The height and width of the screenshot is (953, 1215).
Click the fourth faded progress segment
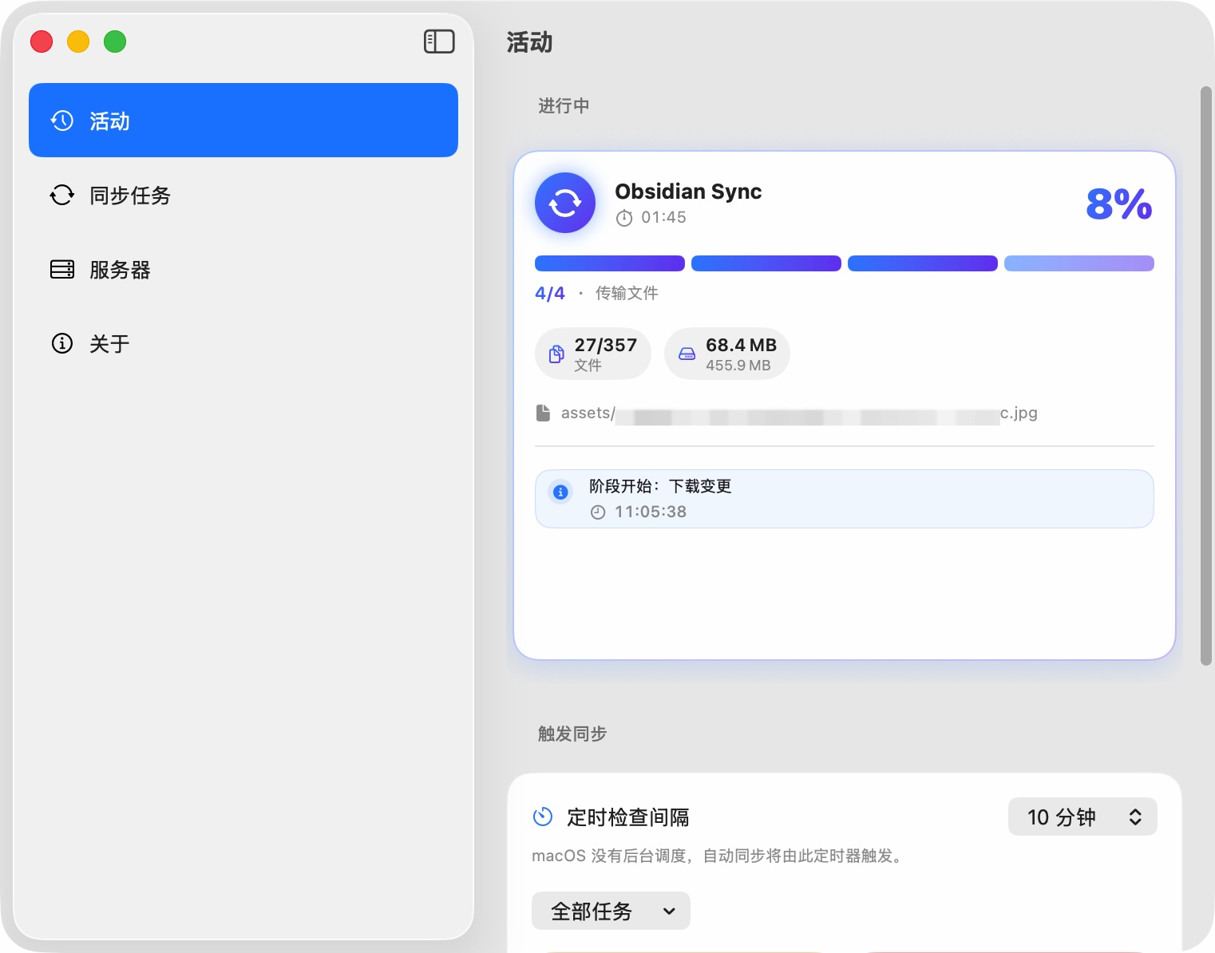(x=1079, y=263)
